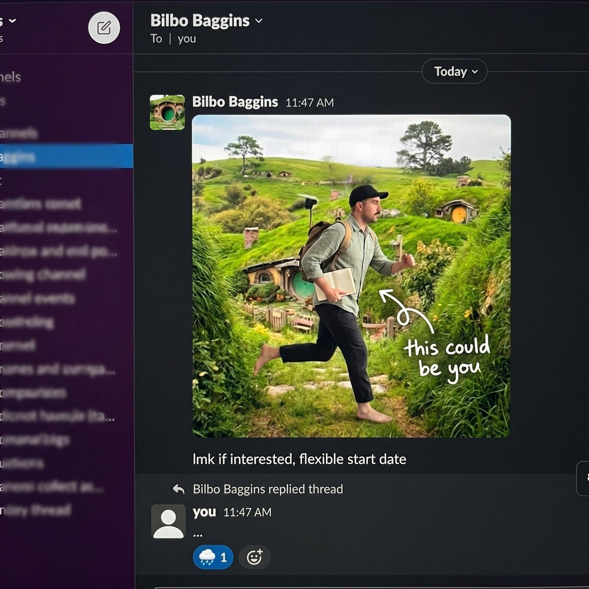Click the add reaction smiley icon
This screenshot has width=589, height=589.
click(254, 557)
